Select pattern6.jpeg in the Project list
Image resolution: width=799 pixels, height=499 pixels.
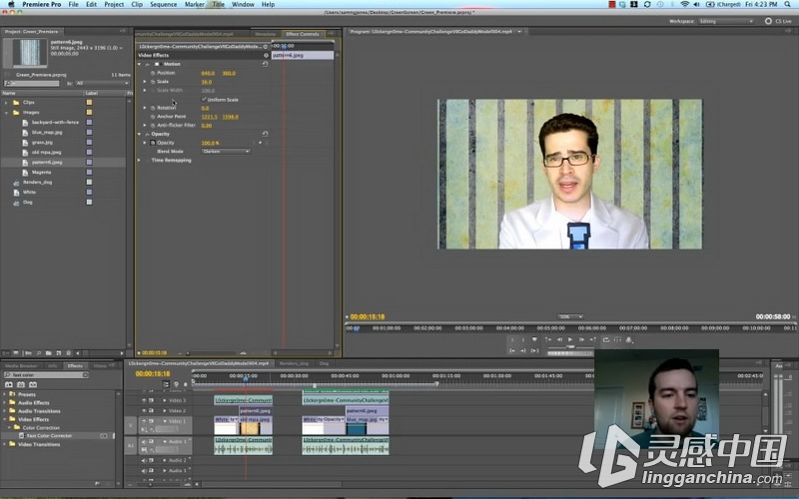tap(47, 162)
